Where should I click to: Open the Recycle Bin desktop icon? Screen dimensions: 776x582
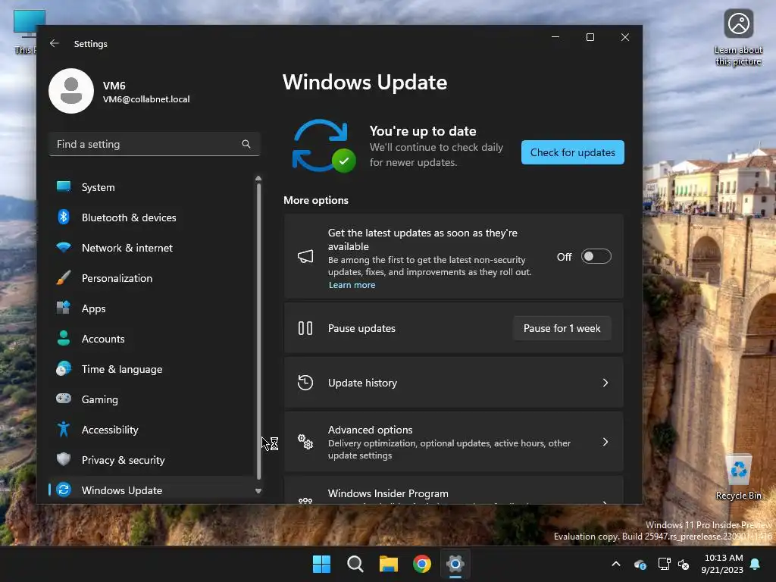(x=738, y=477)
